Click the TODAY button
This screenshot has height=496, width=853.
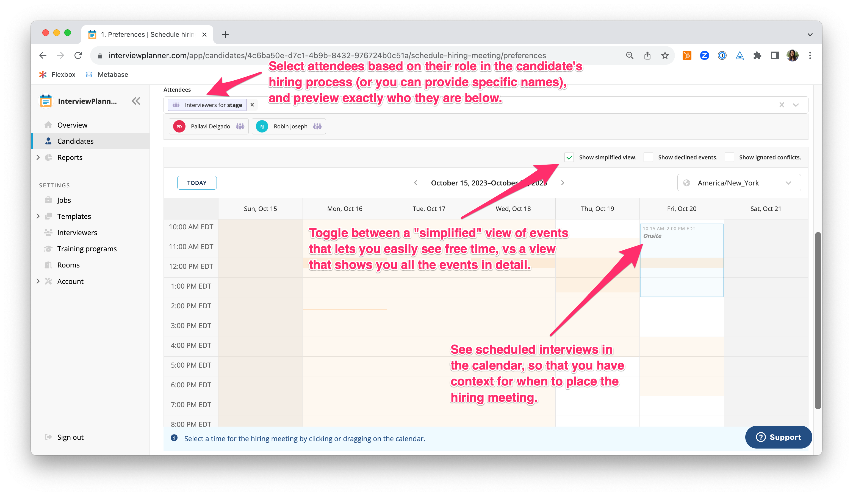point(197,183)
